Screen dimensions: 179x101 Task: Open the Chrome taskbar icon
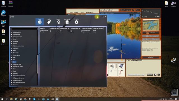pos(25,99)
